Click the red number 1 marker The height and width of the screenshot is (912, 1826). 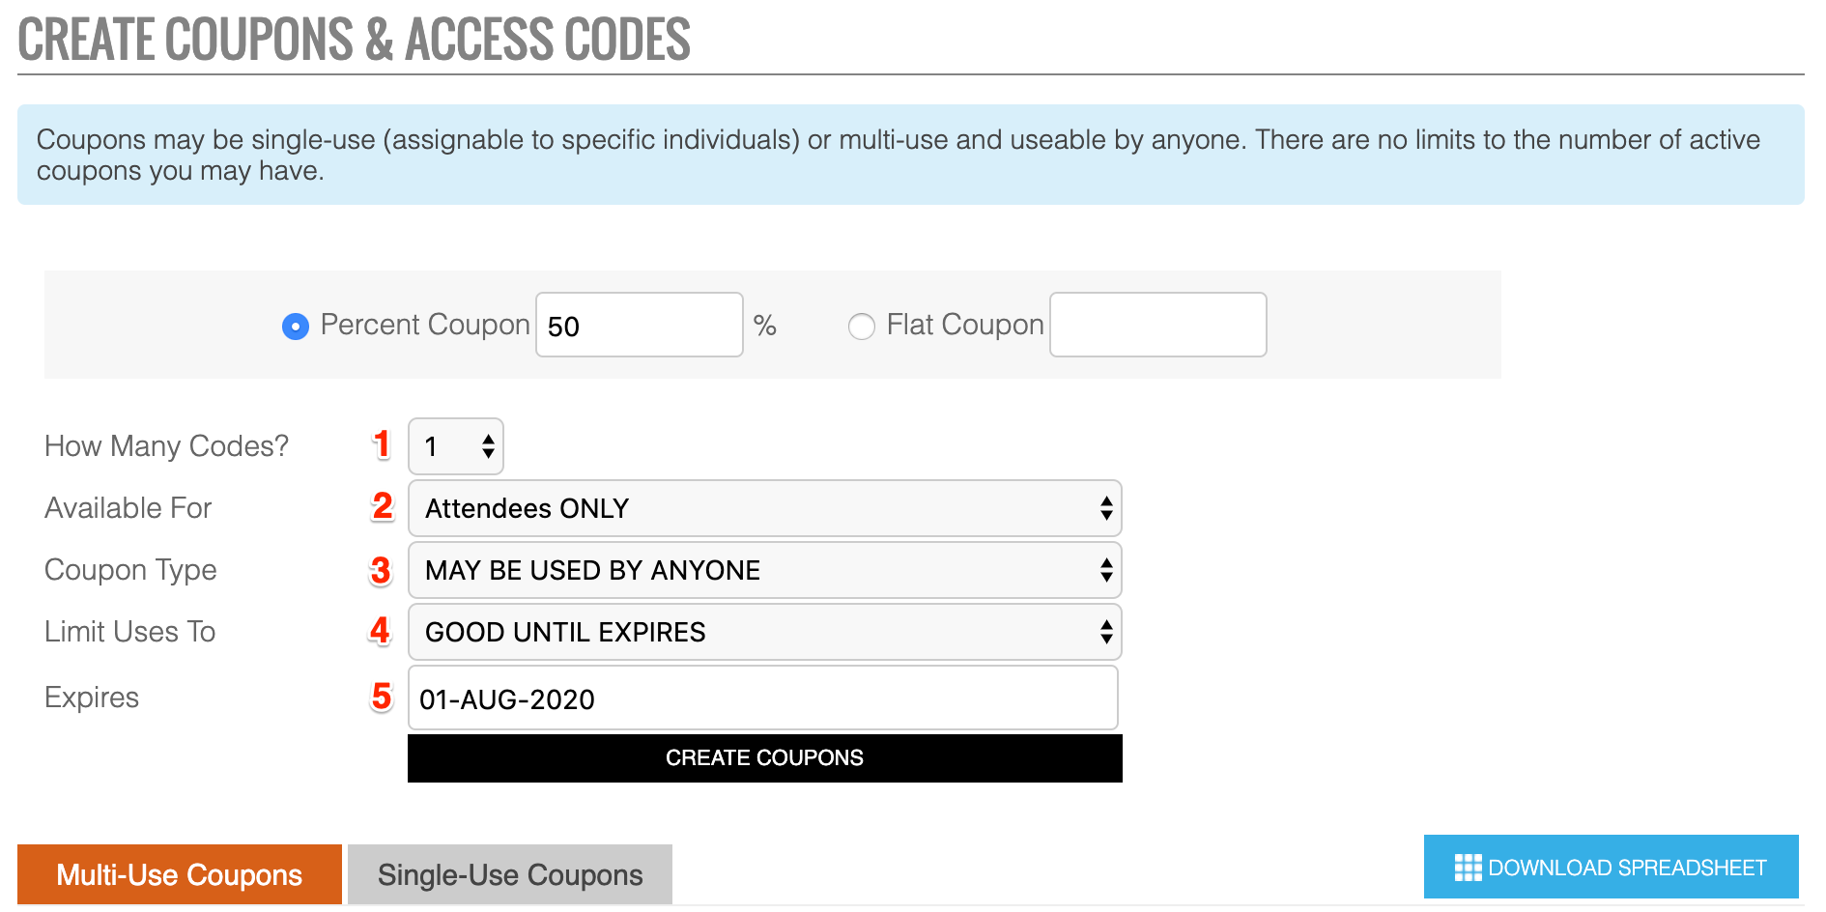click(382, 444)
